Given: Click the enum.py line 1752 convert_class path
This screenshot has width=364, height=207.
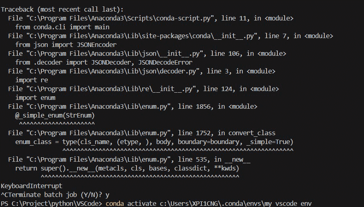Looking at the screenshot, I should 142,133.
